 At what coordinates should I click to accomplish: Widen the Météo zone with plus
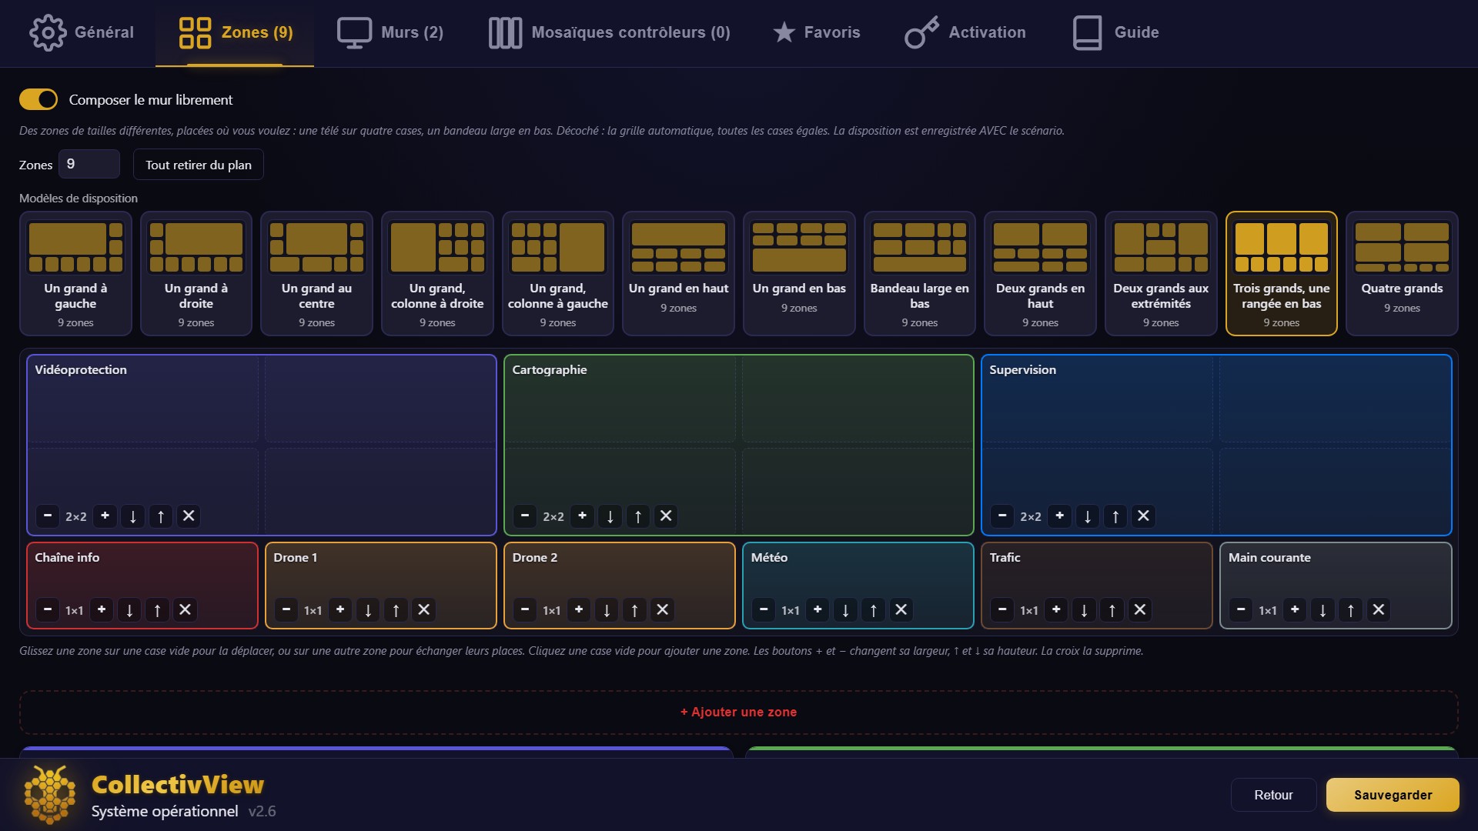[x=818, y=609]
